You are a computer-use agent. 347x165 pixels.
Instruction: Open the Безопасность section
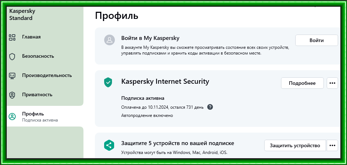[x=38, y=56]
